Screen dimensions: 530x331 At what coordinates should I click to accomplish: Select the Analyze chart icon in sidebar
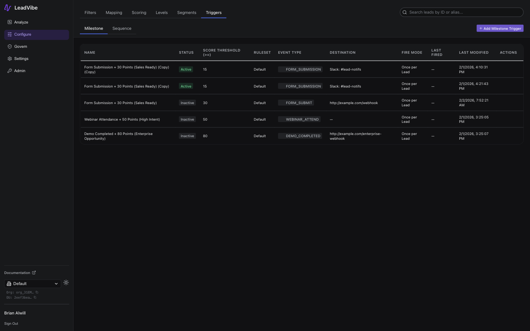point(10,22)
